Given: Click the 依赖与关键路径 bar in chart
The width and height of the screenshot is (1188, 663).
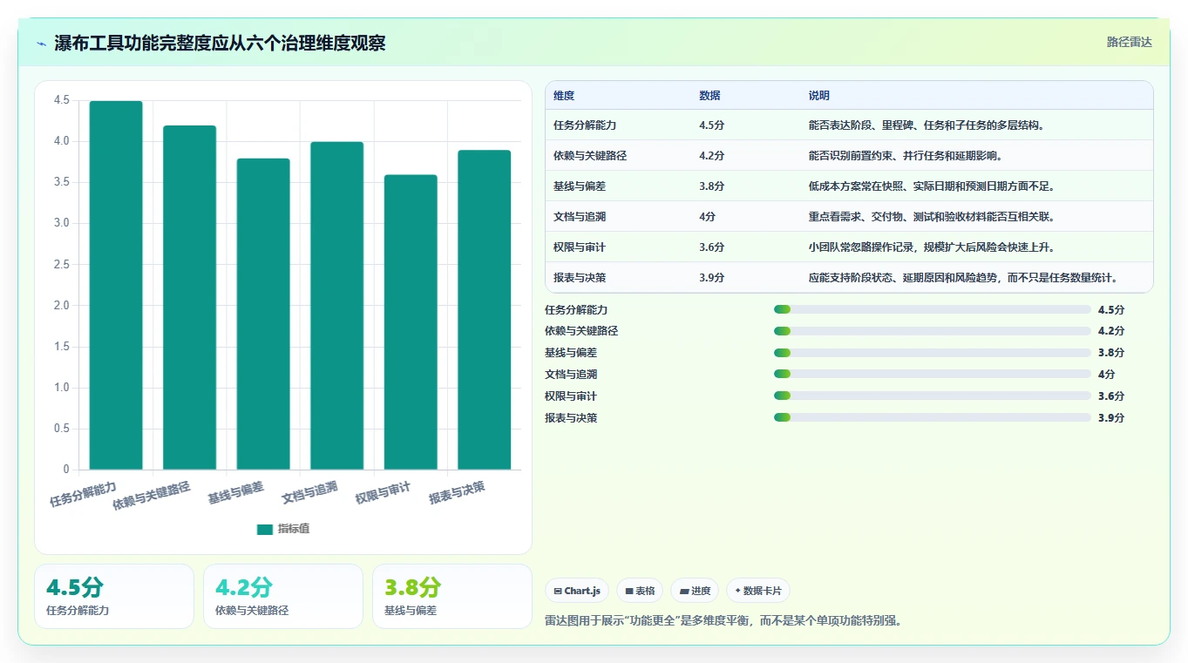Looking at the screenshot, I should pos(190,297).
